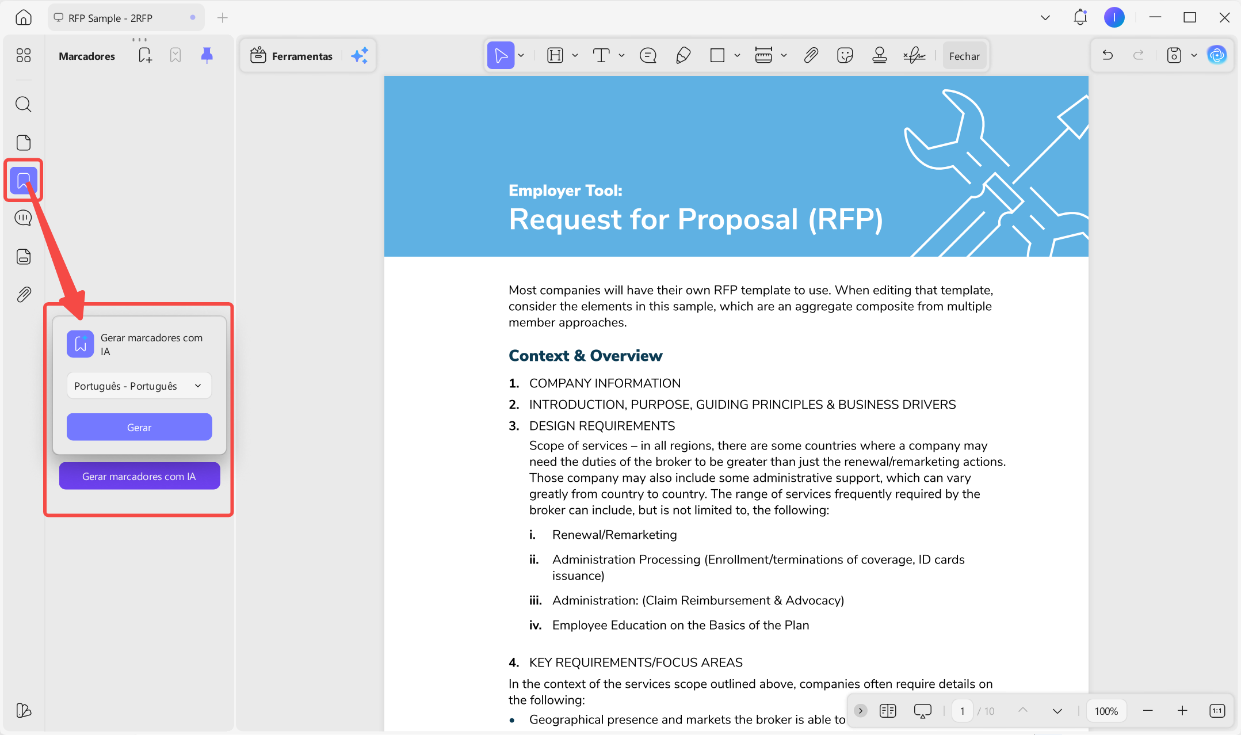Click the disabled bookmark delete icon

(175, 56)
